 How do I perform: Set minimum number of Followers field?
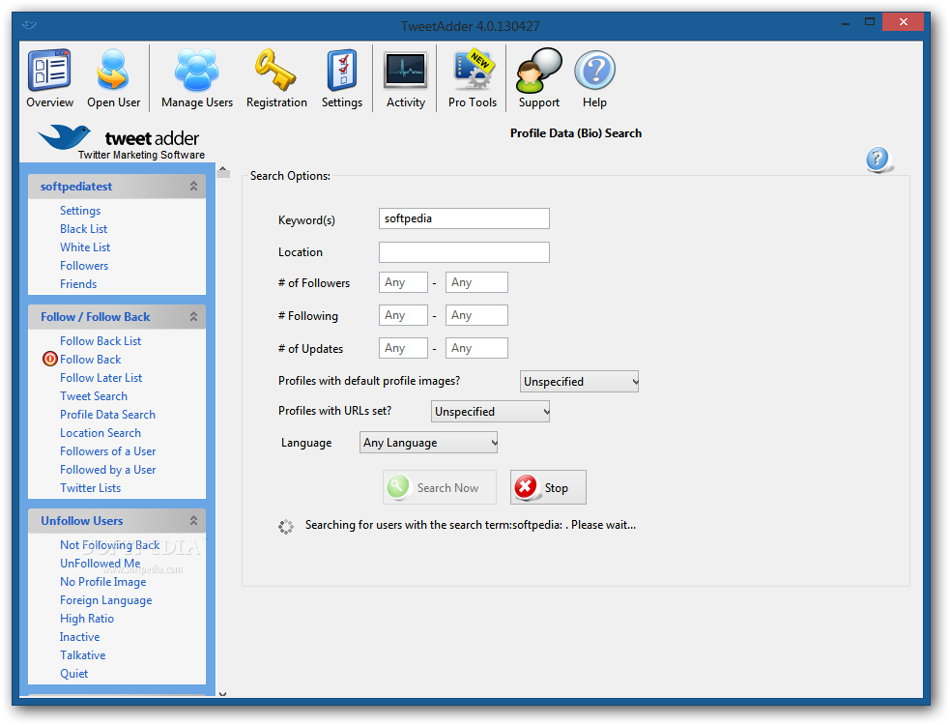click(404, 282)
